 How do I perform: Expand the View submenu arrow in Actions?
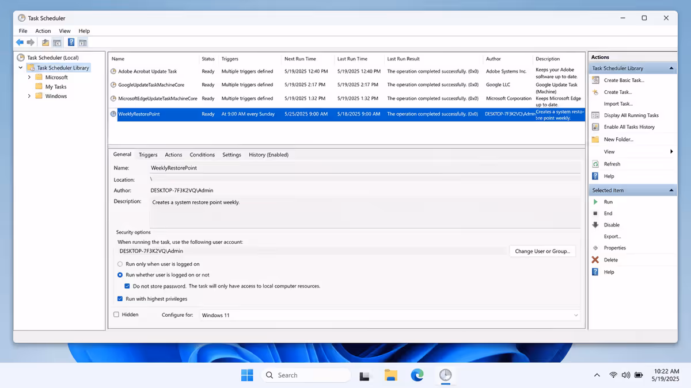671,152
